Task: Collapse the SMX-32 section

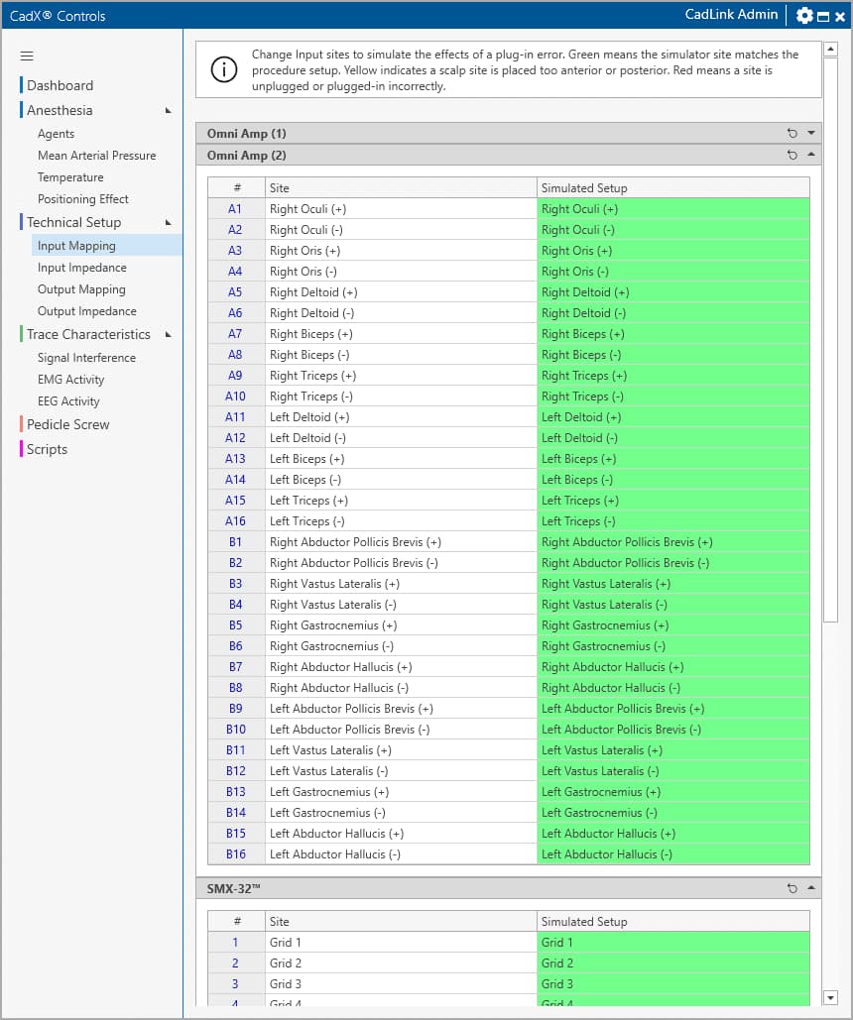Action: pos(811,888)
